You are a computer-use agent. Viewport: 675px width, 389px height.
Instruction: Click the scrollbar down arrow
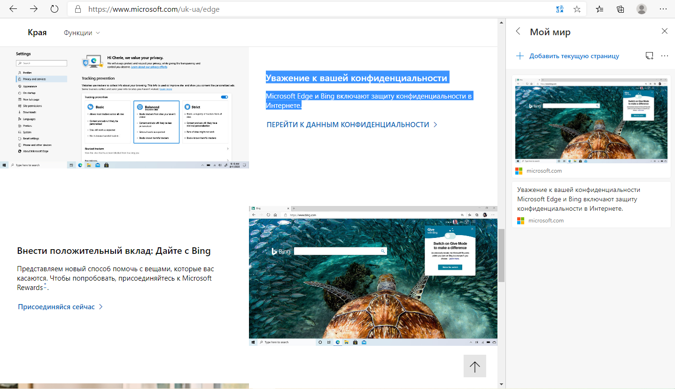(x=502, y=385)
